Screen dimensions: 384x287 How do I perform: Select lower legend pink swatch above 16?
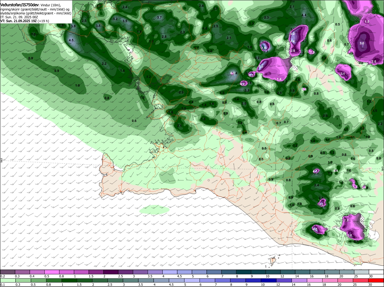coord(315,280)
